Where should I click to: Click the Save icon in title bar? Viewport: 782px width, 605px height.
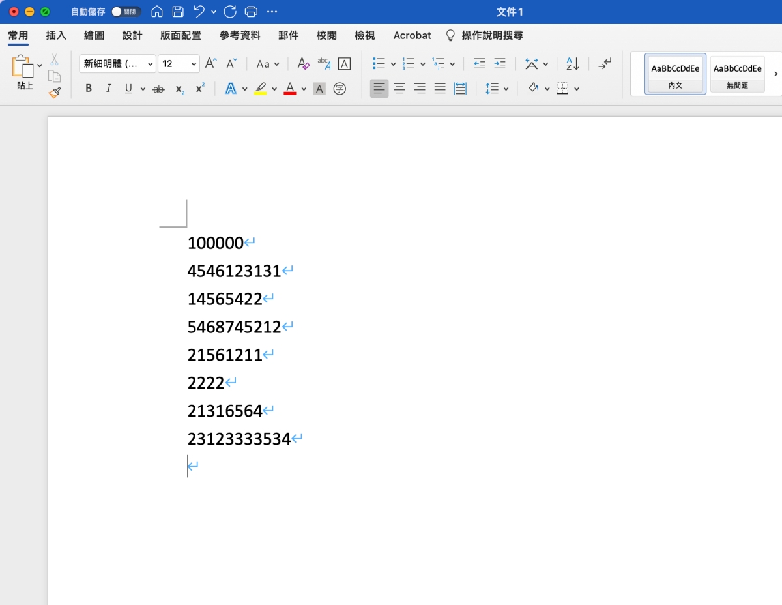pos(178,12)
